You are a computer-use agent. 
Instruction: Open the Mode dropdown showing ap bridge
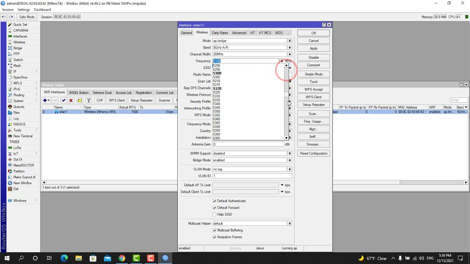pos(290,41)
